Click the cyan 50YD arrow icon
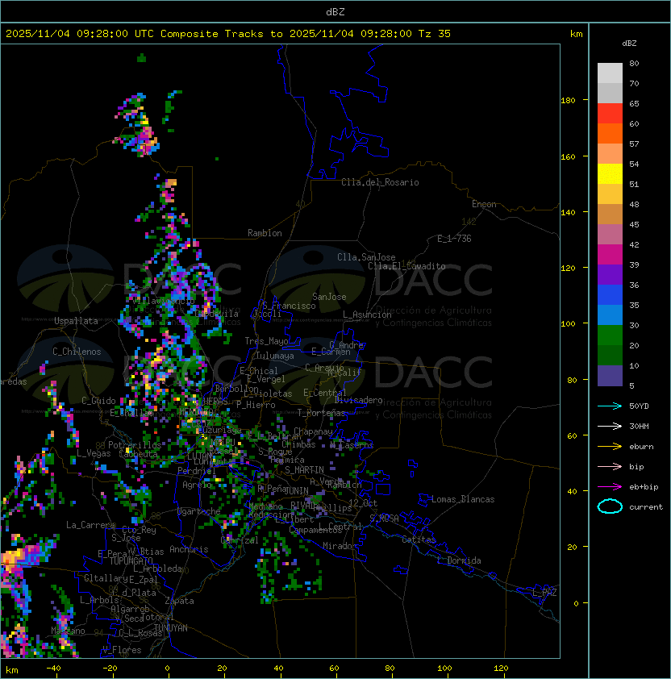The width and height of the screenshot is (671, 679). (x=610, y=406)
